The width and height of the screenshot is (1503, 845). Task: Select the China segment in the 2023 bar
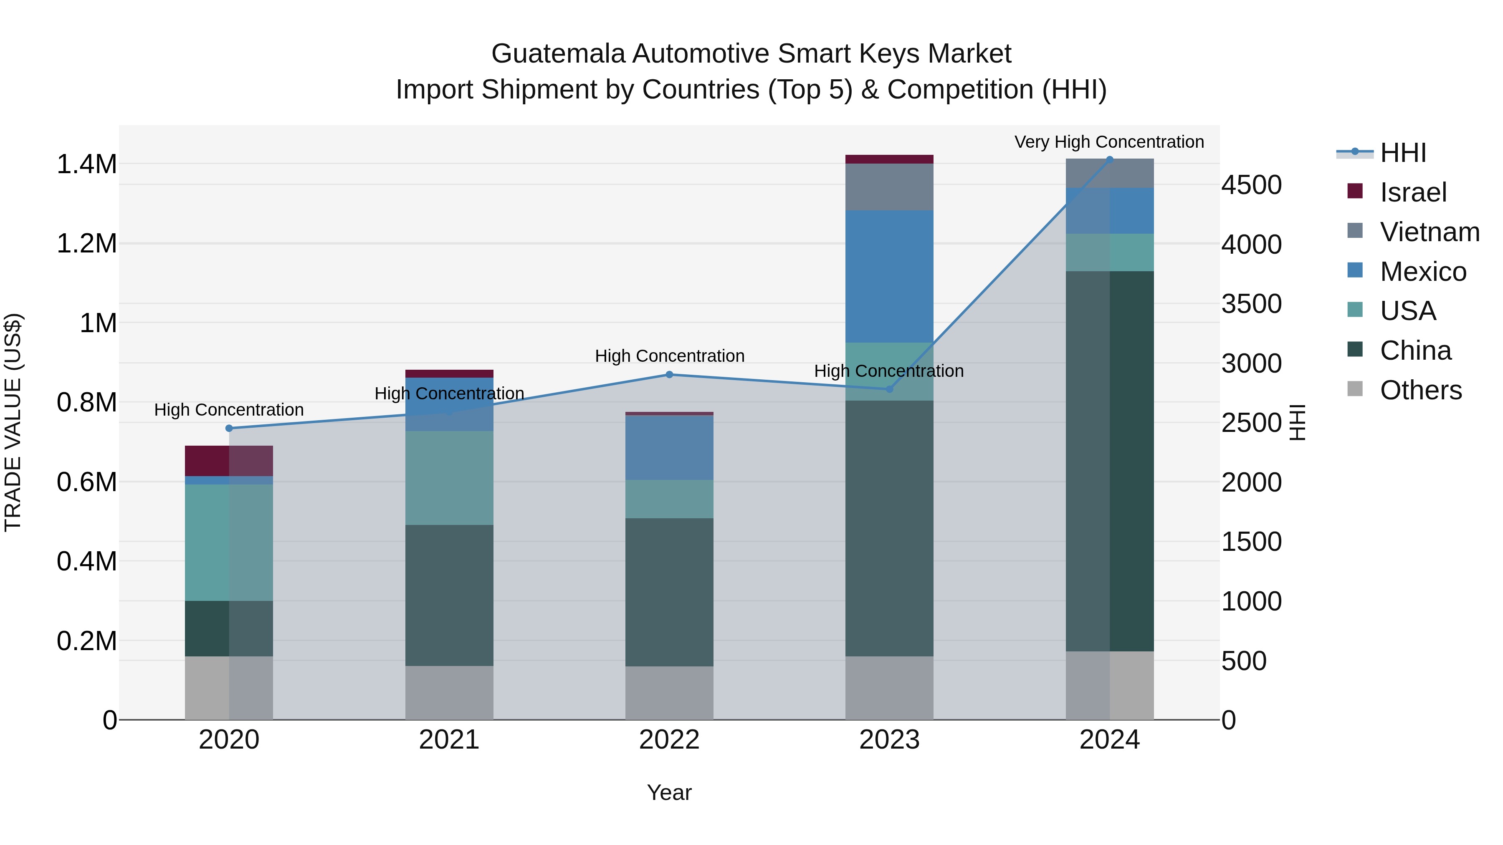coord(889,528)
